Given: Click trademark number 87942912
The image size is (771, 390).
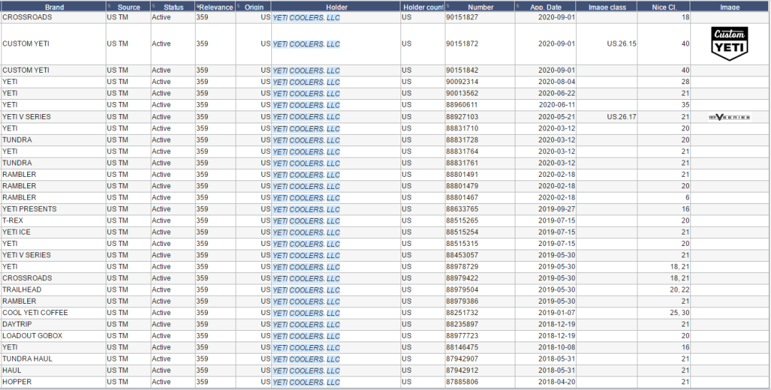Looking at the screenshot, I should click(x=462, y=370).
